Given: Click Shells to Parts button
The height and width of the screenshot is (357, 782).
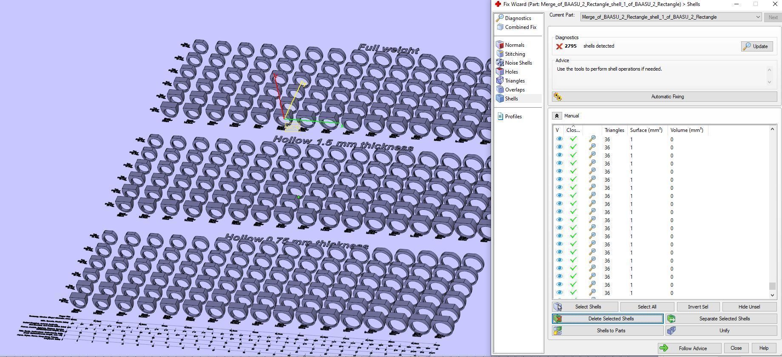Looking at the screenshot, I should click(608, 331).
